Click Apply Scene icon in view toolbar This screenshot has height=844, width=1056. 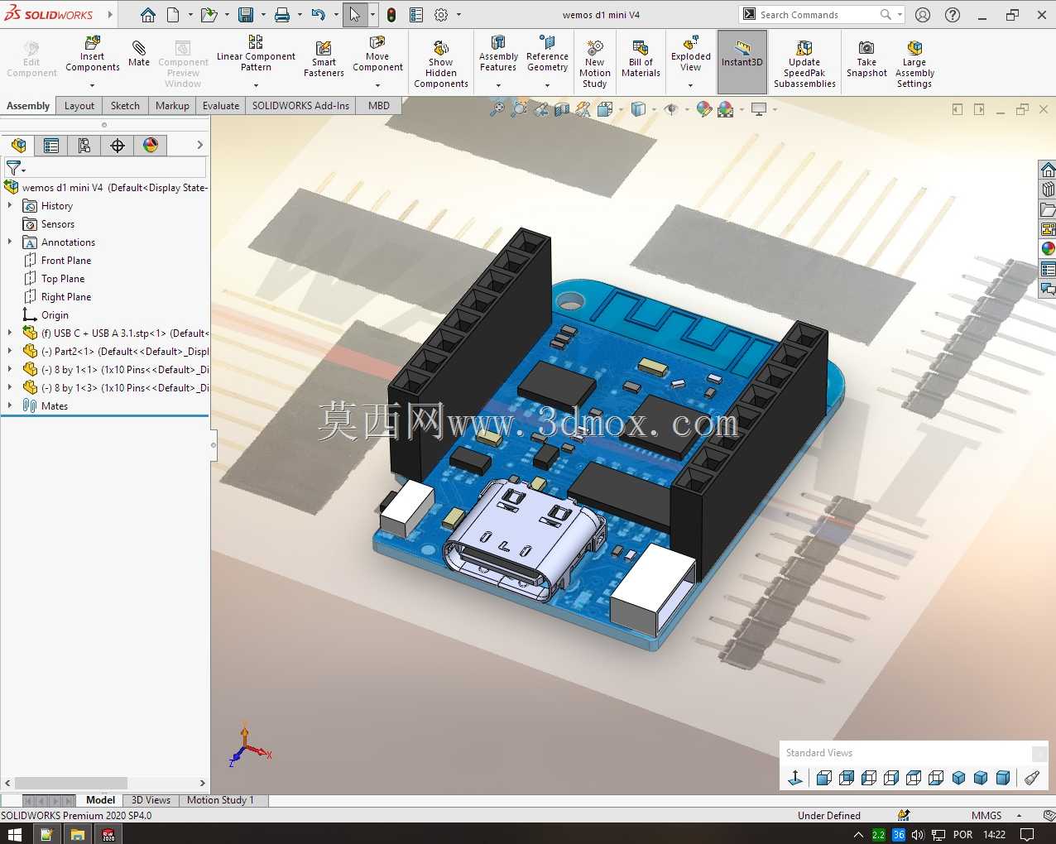[x=726, y=108]
